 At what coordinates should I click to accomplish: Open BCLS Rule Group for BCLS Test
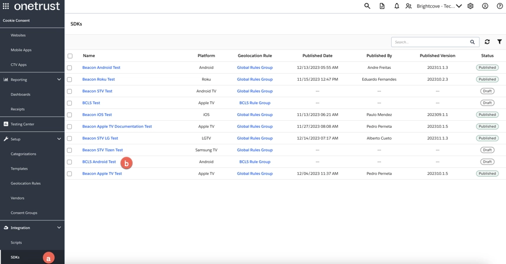coord(254,103)
